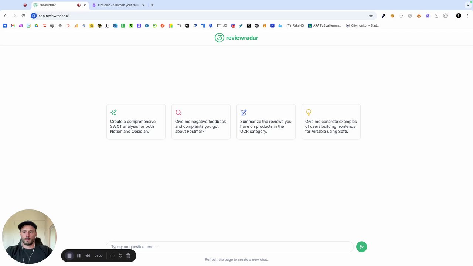Go back to previous page

click(x=5, y=16)
